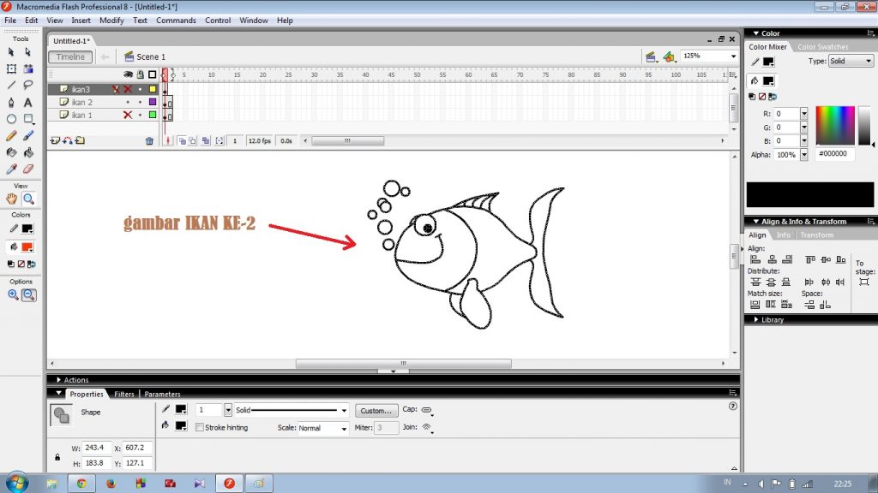
Task: Open the Commands menu
Action: [176, 21]
